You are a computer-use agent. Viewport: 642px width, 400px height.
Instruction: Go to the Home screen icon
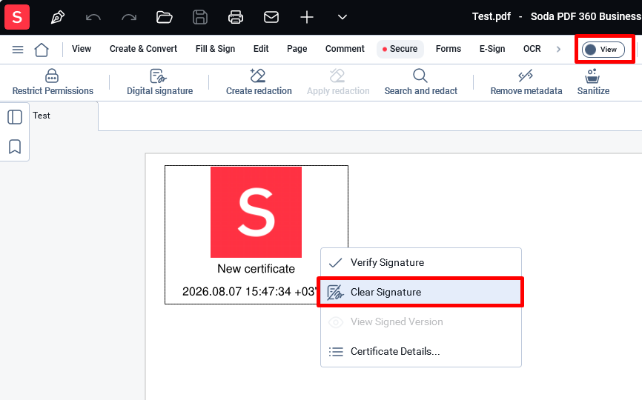(42, 50)
